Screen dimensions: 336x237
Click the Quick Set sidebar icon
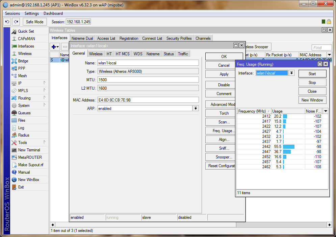(x=14, y=31)
